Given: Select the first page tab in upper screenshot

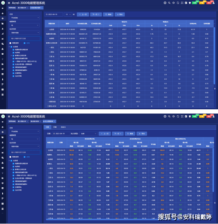Looking at the screenshot, I should click(x=12, y=8).
